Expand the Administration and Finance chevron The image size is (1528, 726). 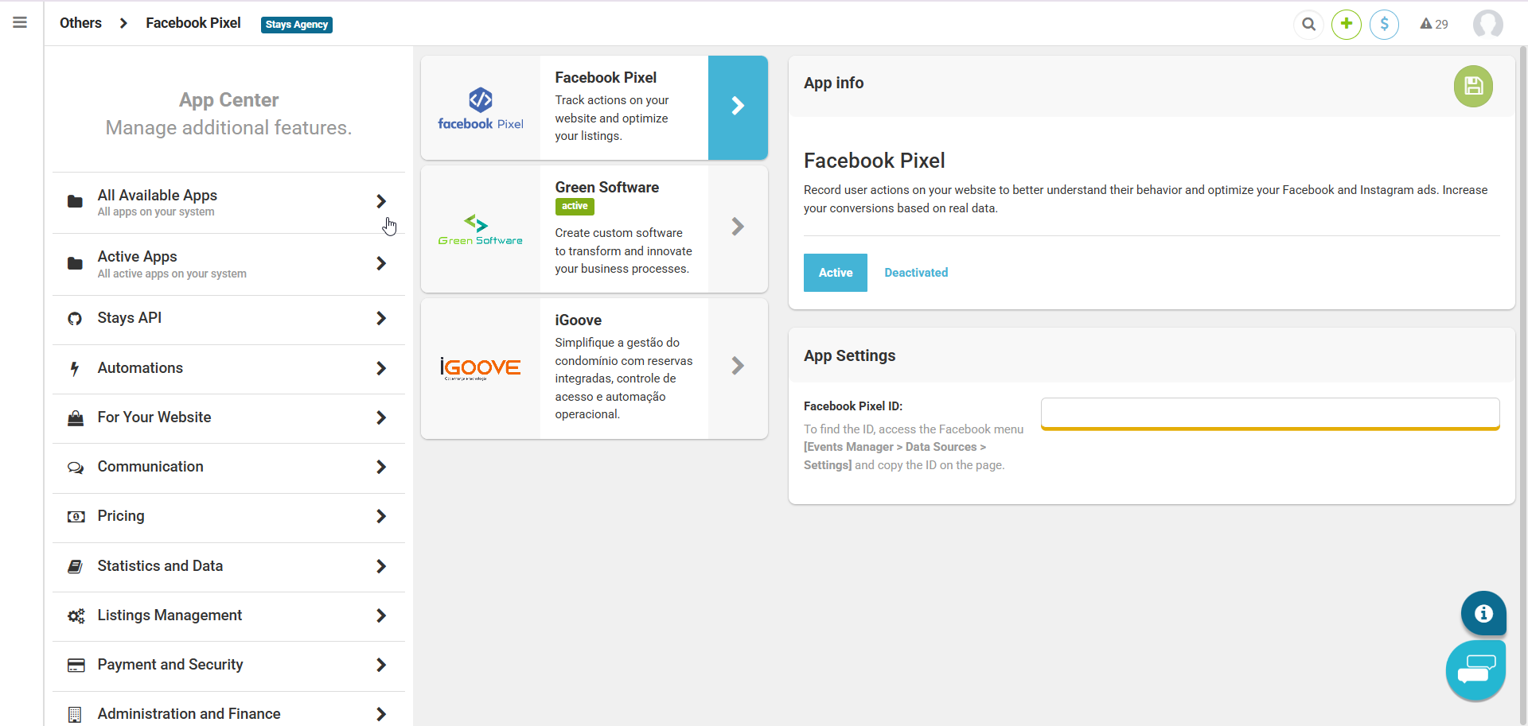click(381, 714)
